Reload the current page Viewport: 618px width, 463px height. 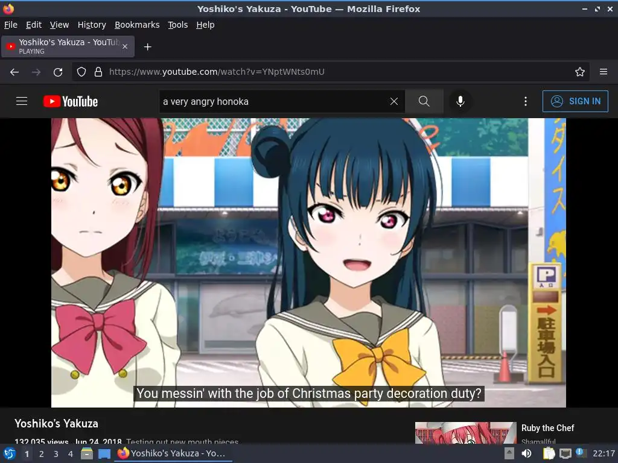(58, 72)
